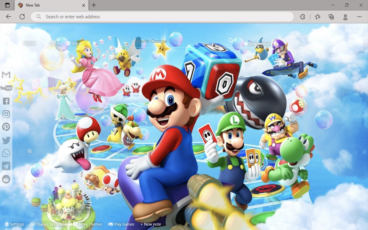
Task: Open the Pinterest sidebar icon
Action: point(6,127)
